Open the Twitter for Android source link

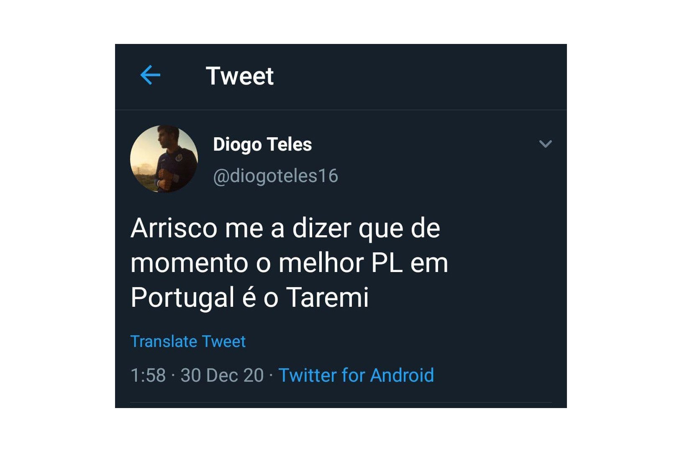point(356,375)
